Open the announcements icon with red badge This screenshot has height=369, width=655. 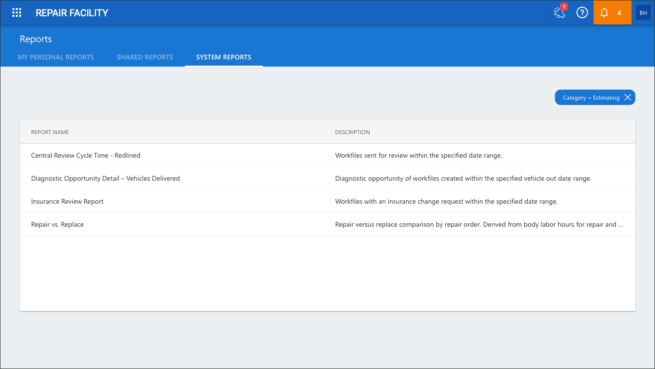(x=560, y=12)
